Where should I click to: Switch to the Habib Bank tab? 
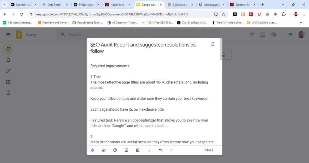[117, 5]
